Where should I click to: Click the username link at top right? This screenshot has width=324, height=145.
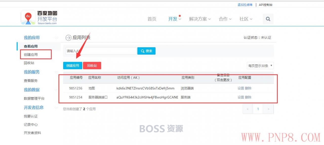(245, 5)
